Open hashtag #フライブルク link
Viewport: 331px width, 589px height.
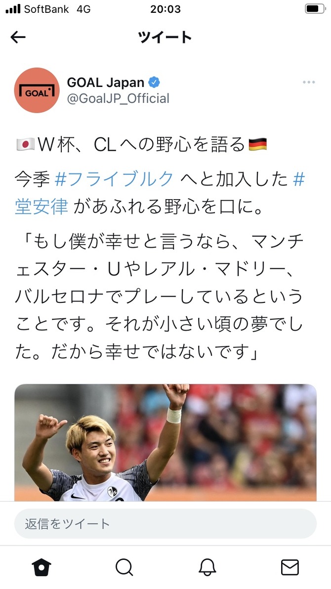114,179
